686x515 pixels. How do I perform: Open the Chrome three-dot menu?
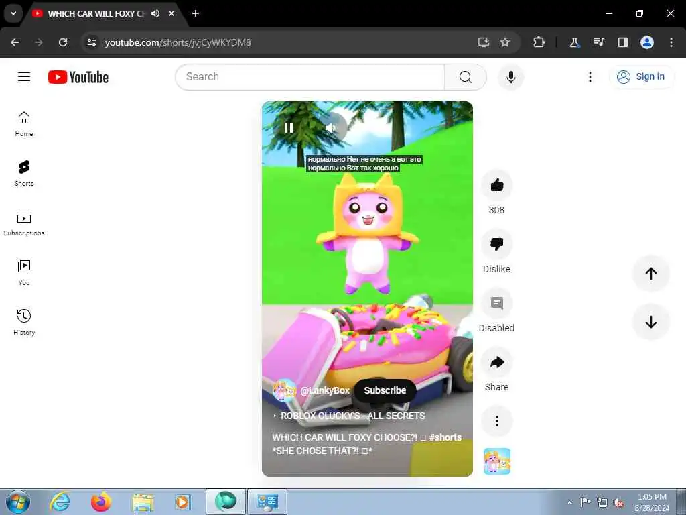[x=671, y=42]
